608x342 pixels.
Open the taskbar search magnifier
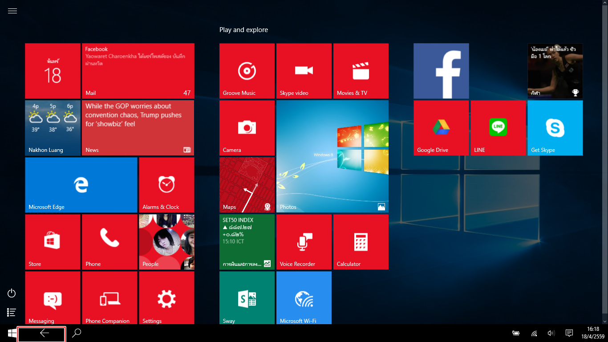[77, 333]
